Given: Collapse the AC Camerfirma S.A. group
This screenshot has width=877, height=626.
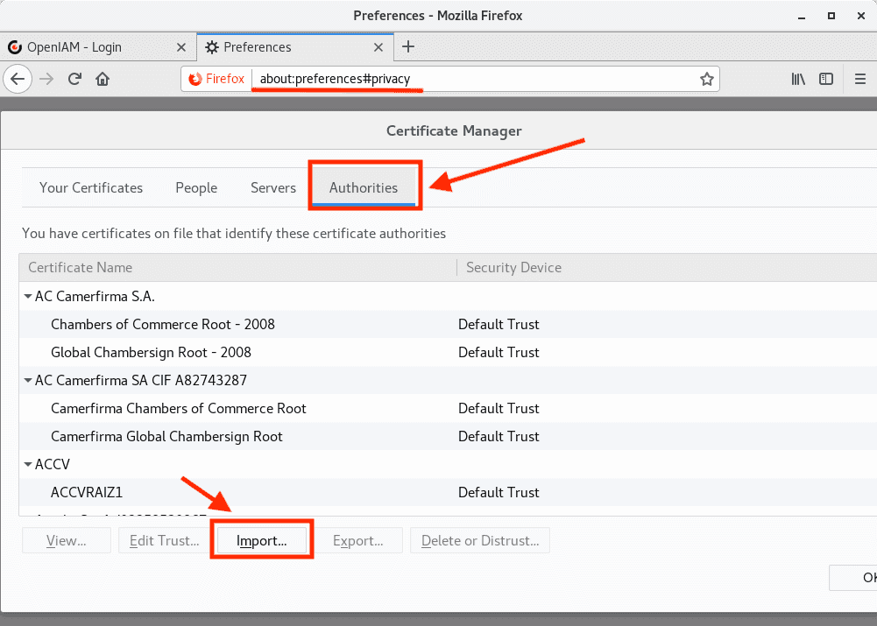Looking at the screenshot, I should point(28,297).
